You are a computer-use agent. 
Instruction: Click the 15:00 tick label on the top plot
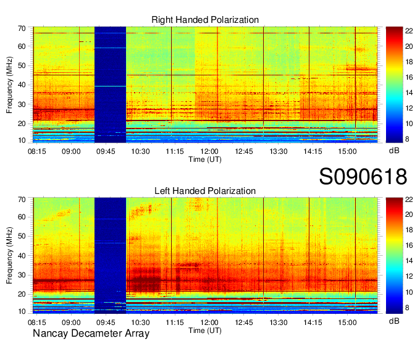347,151
